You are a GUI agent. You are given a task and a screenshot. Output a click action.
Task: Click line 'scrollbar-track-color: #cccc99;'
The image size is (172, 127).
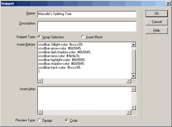(60, 67)
